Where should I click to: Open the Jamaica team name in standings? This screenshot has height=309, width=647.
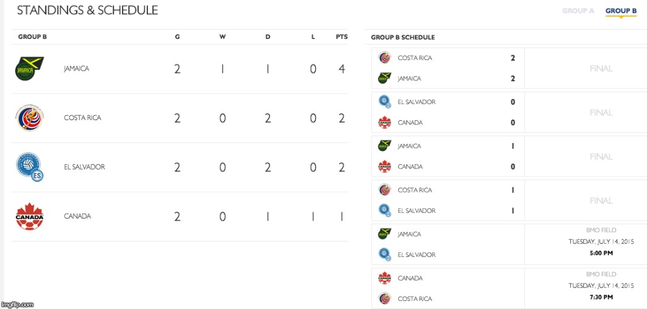pyautogui.click(x=76, y=69)
